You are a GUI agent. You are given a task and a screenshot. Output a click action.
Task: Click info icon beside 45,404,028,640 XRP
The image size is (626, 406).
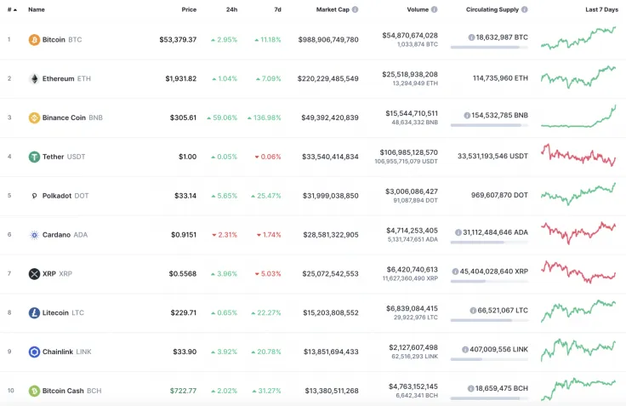tap(455, 272)
